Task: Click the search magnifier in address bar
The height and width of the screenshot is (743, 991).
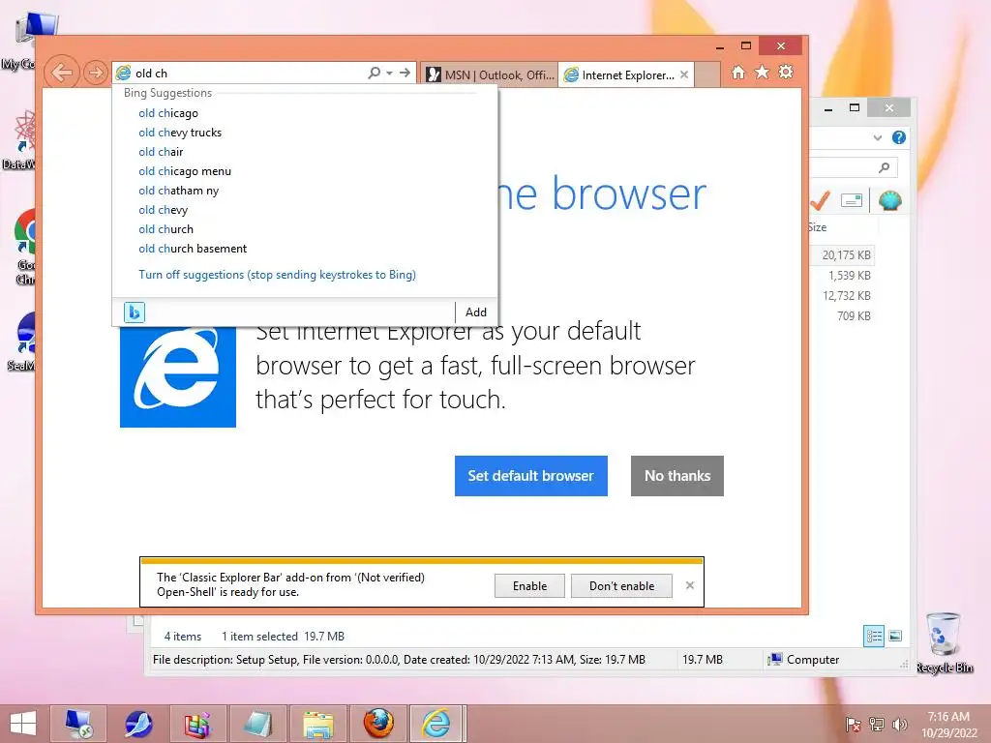Action: (375, 73)
